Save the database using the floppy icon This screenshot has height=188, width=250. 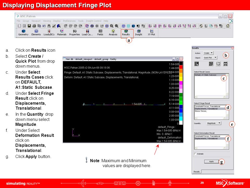[29, 26]
